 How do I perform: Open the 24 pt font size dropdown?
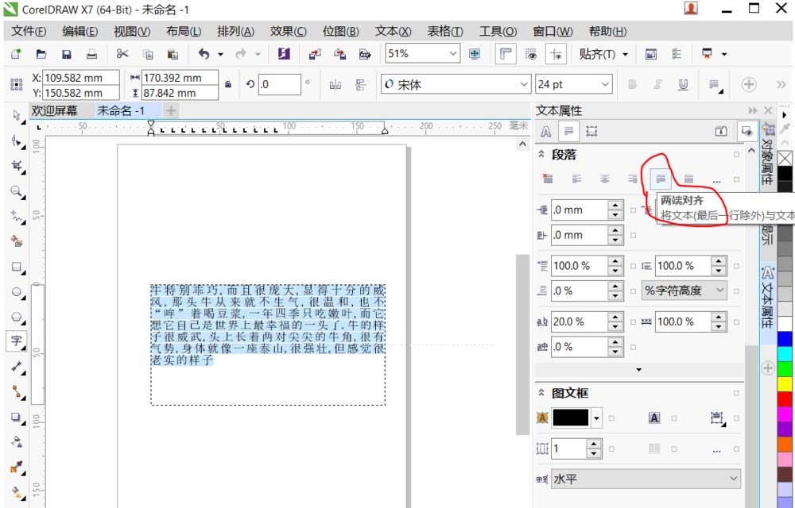(x=605, y=84)
